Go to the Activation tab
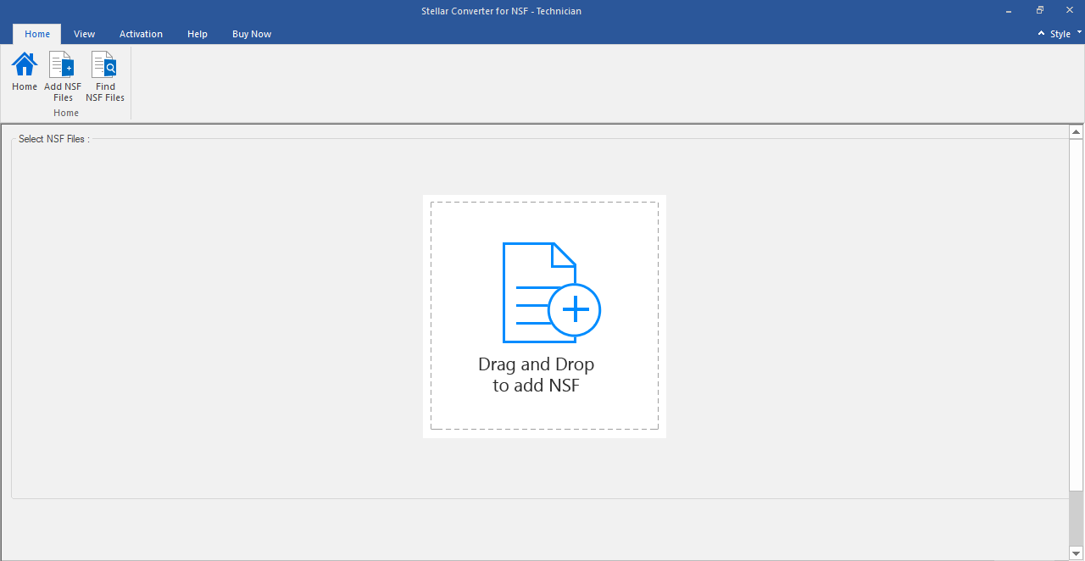This screenshot has width=1085, height=561. click(x=141, y=34)
